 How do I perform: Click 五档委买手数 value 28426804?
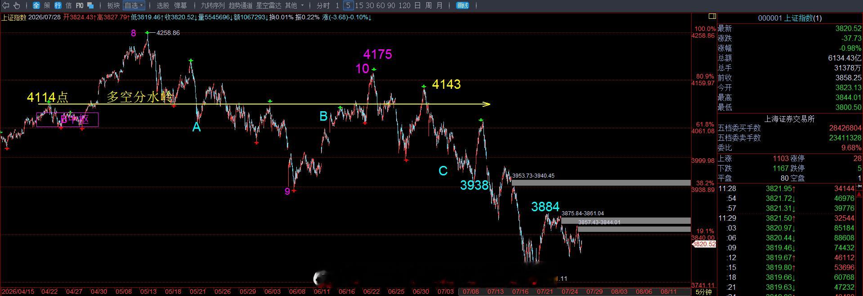[845, 128]
